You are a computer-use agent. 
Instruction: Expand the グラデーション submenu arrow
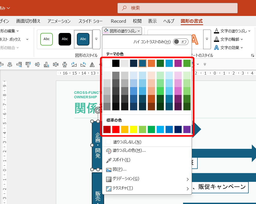coord(187,179)
